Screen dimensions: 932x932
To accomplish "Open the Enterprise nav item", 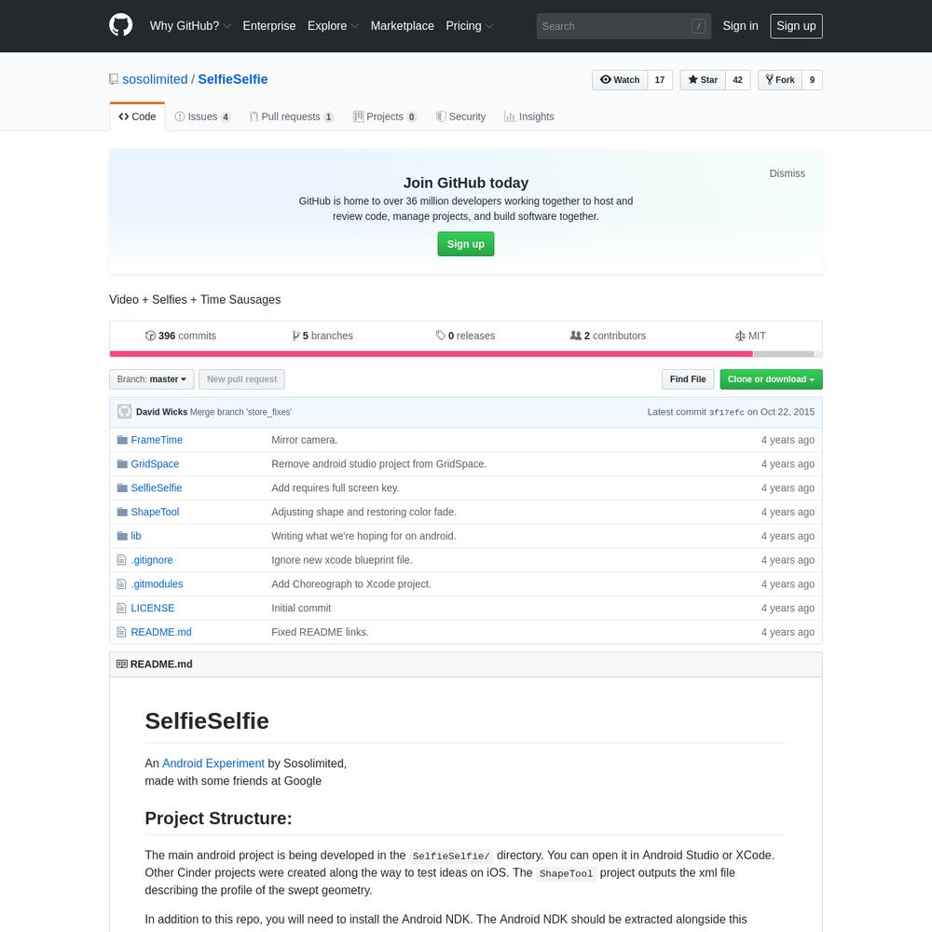I will [269, 25].
